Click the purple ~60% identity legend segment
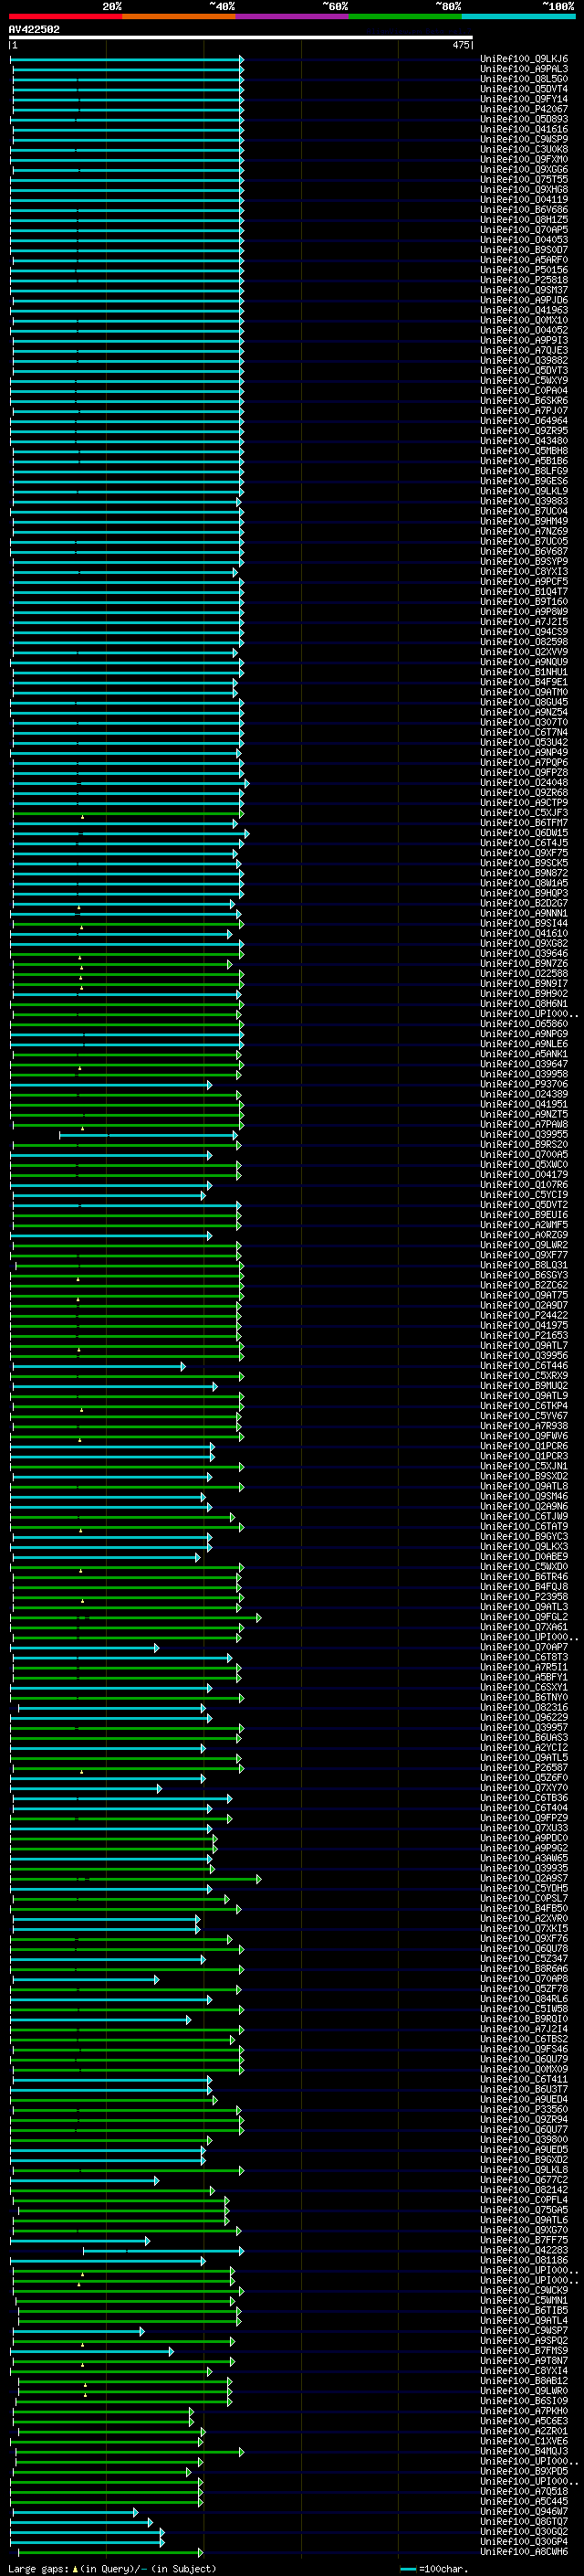The image size is (584, 2576). click(x=293, y=16)
